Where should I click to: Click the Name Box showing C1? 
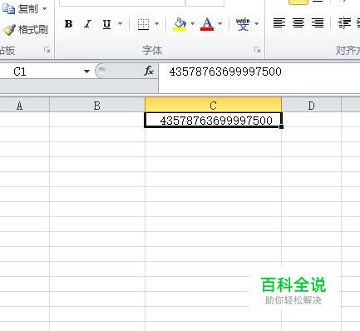point(40,72)
